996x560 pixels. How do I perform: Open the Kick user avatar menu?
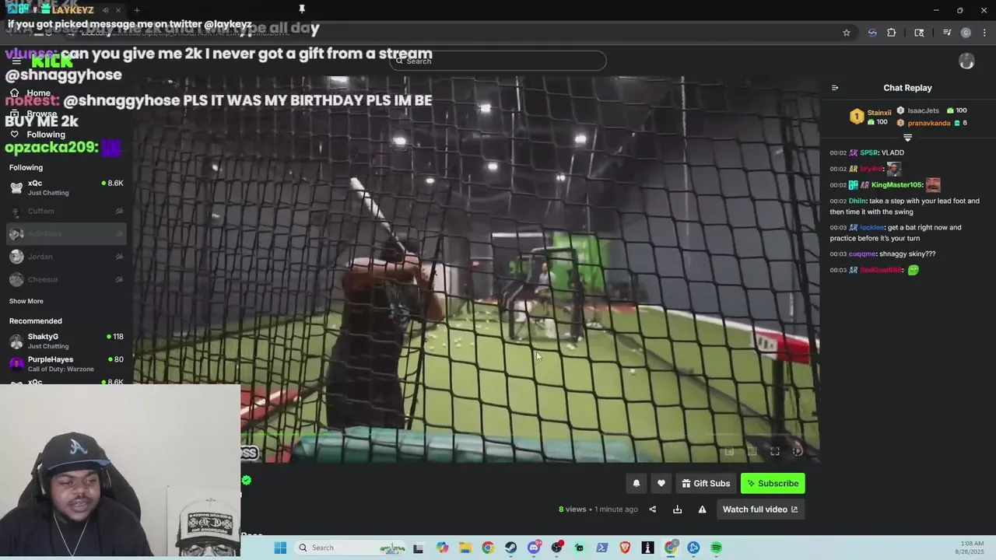coord(966,61)
